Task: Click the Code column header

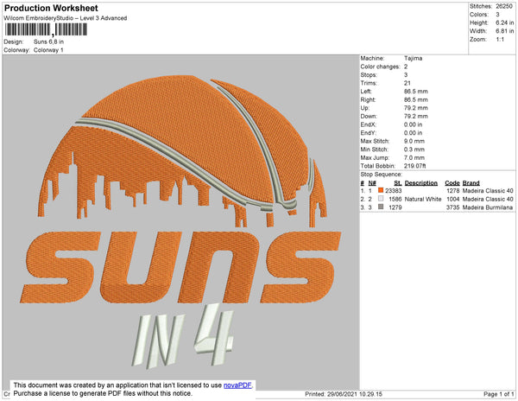Action: (x=452, y=183)
